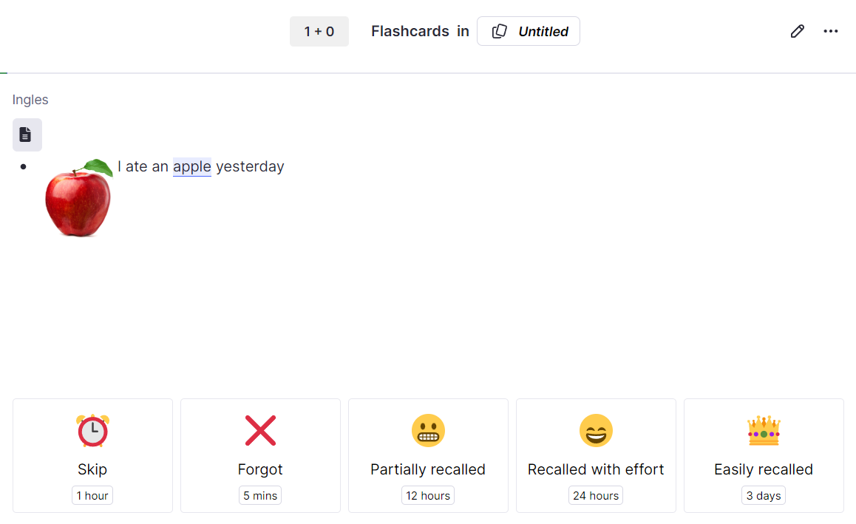The width and height of the screenshot is (856, 524).
Task: Click the red apple image
Action: coord(78,197)
